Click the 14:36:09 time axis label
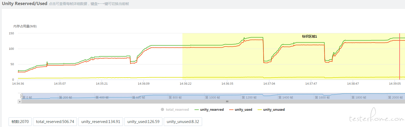 tap(144, 83)
